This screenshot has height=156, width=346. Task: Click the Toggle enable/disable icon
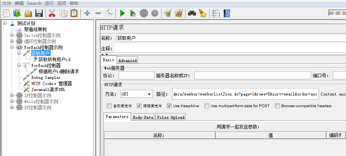[109, 13]
